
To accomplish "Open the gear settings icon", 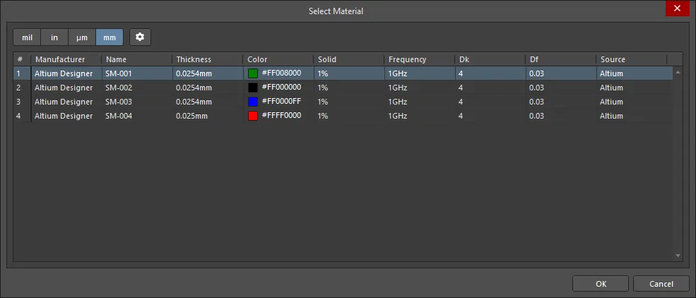I will 141,37.
